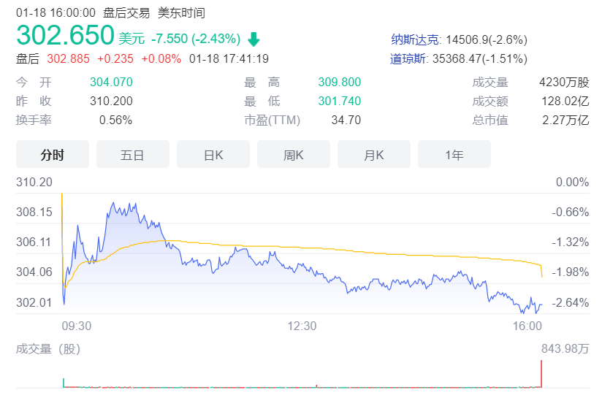Viewport: 602px width, 398px height.
Task: Click the 12:30 time axis marker
Action: click(302, 326)
